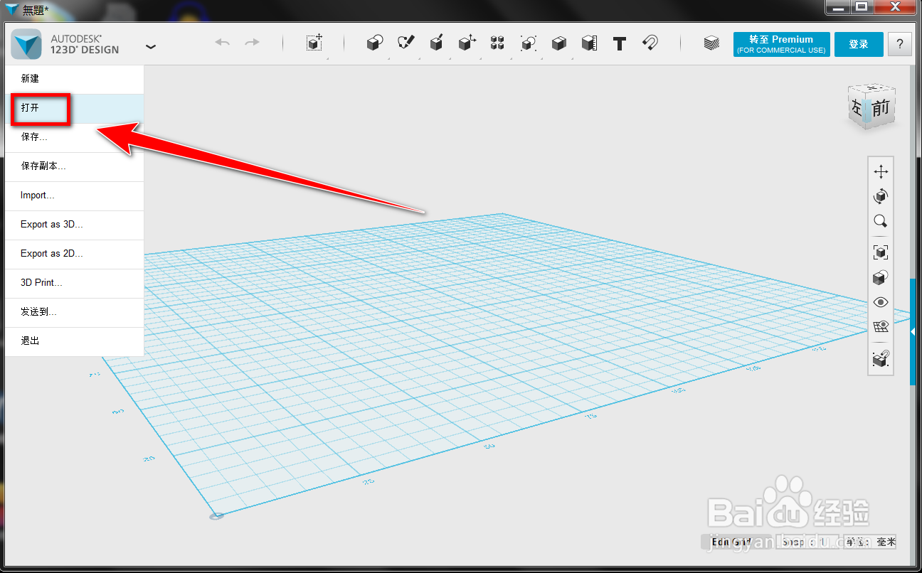Click the Undo arrow
Image resolution: width=922 pixels, height=573 pixels.
pyautogui.click(x=223, y=43)
